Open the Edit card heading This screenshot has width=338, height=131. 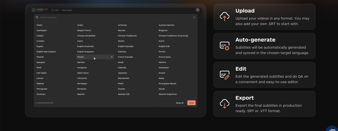[x=241, y=69]
